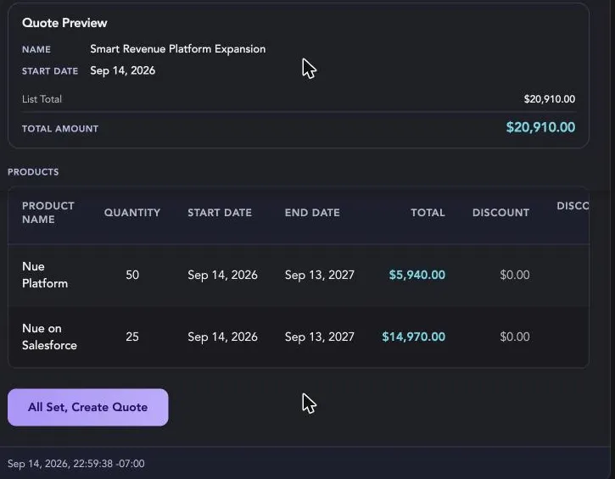The height and width of the screenshot is (479, 615).
Task: Select the Nue on Salesforce product name
Action: (x=49, y=337)
